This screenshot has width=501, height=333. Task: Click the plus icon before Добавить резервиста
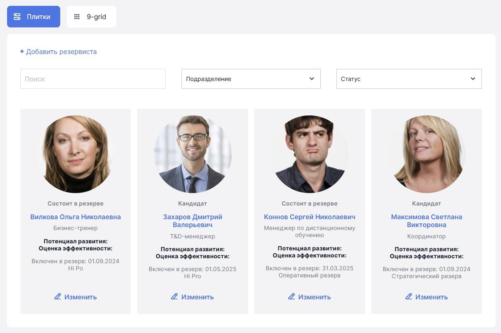(x=22, y=52)
